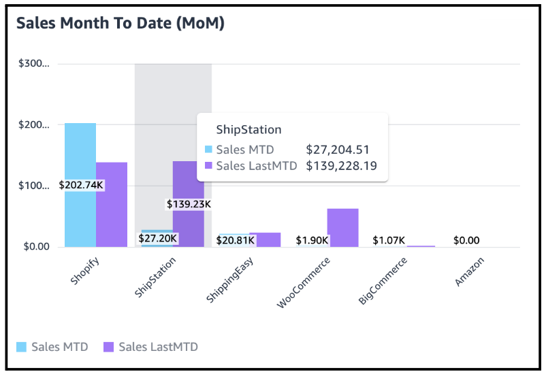546x372 pixels.
Task: Click the $139.23K data label
Action: click(189, 204)
